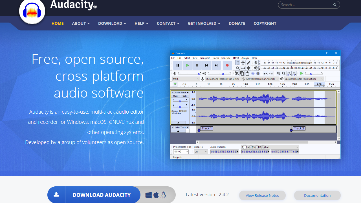Select the Draw tool pencil icon
361x203 pixels.
coord(249,63)
